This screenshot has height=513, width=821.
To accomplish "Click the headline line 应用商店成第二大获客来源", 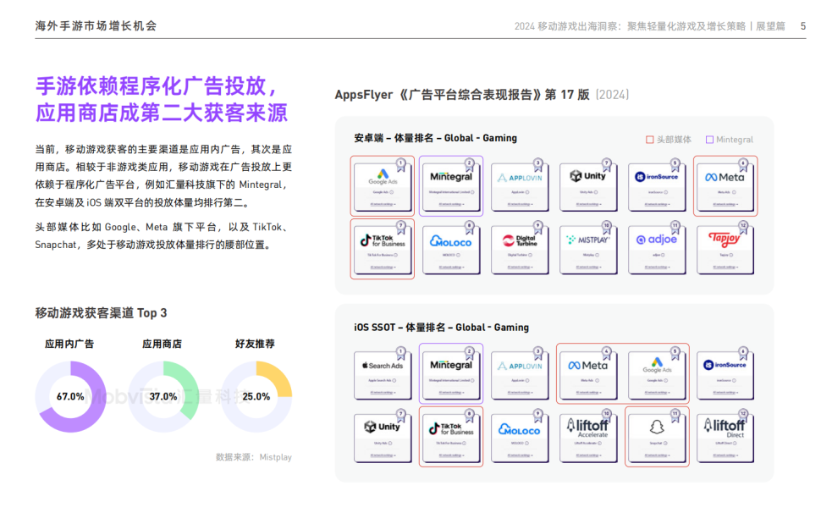I will tap(162, 113).
